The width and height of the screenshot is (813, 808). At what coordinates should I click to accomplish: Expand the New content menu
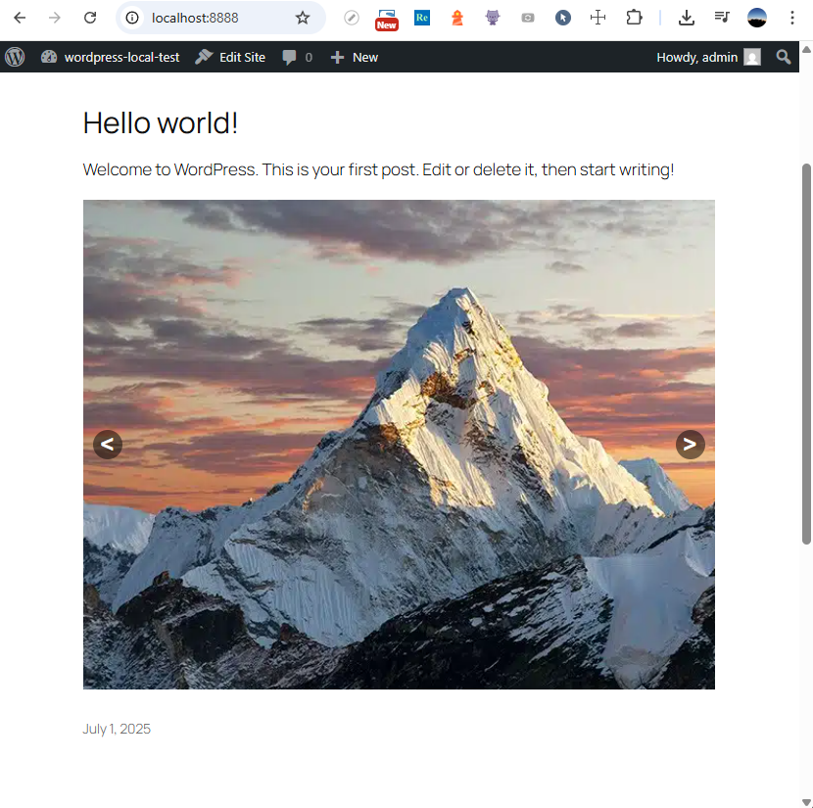pyautogui.click(x=354, y=57)
